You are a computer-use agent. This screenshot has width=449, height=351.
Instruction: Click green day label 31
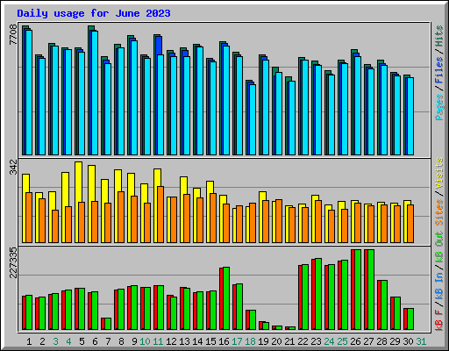[421, 341]
